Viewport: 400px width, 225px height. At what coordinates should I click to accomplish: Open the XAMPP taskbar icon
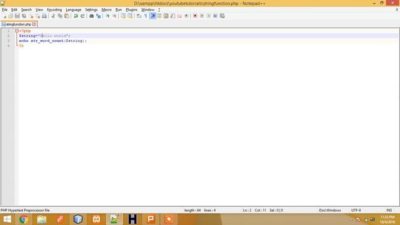pos(96,219)
